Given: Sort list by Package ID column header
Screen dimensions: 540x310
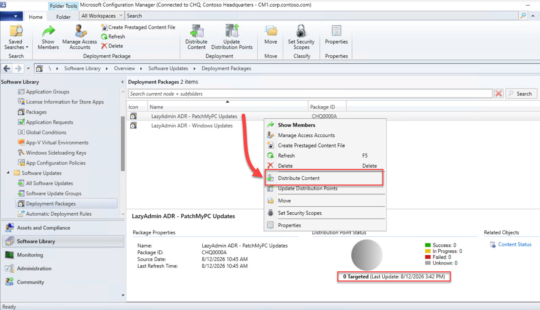Looking at the screenshot, I should 327,107.
